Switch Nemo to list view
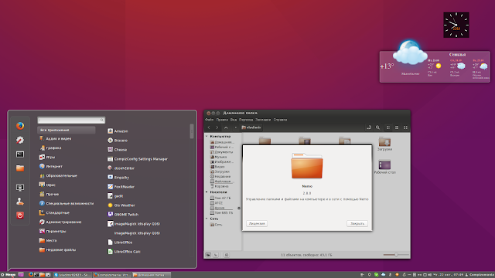The image size is (495, 278). click(x=397, y=127)
